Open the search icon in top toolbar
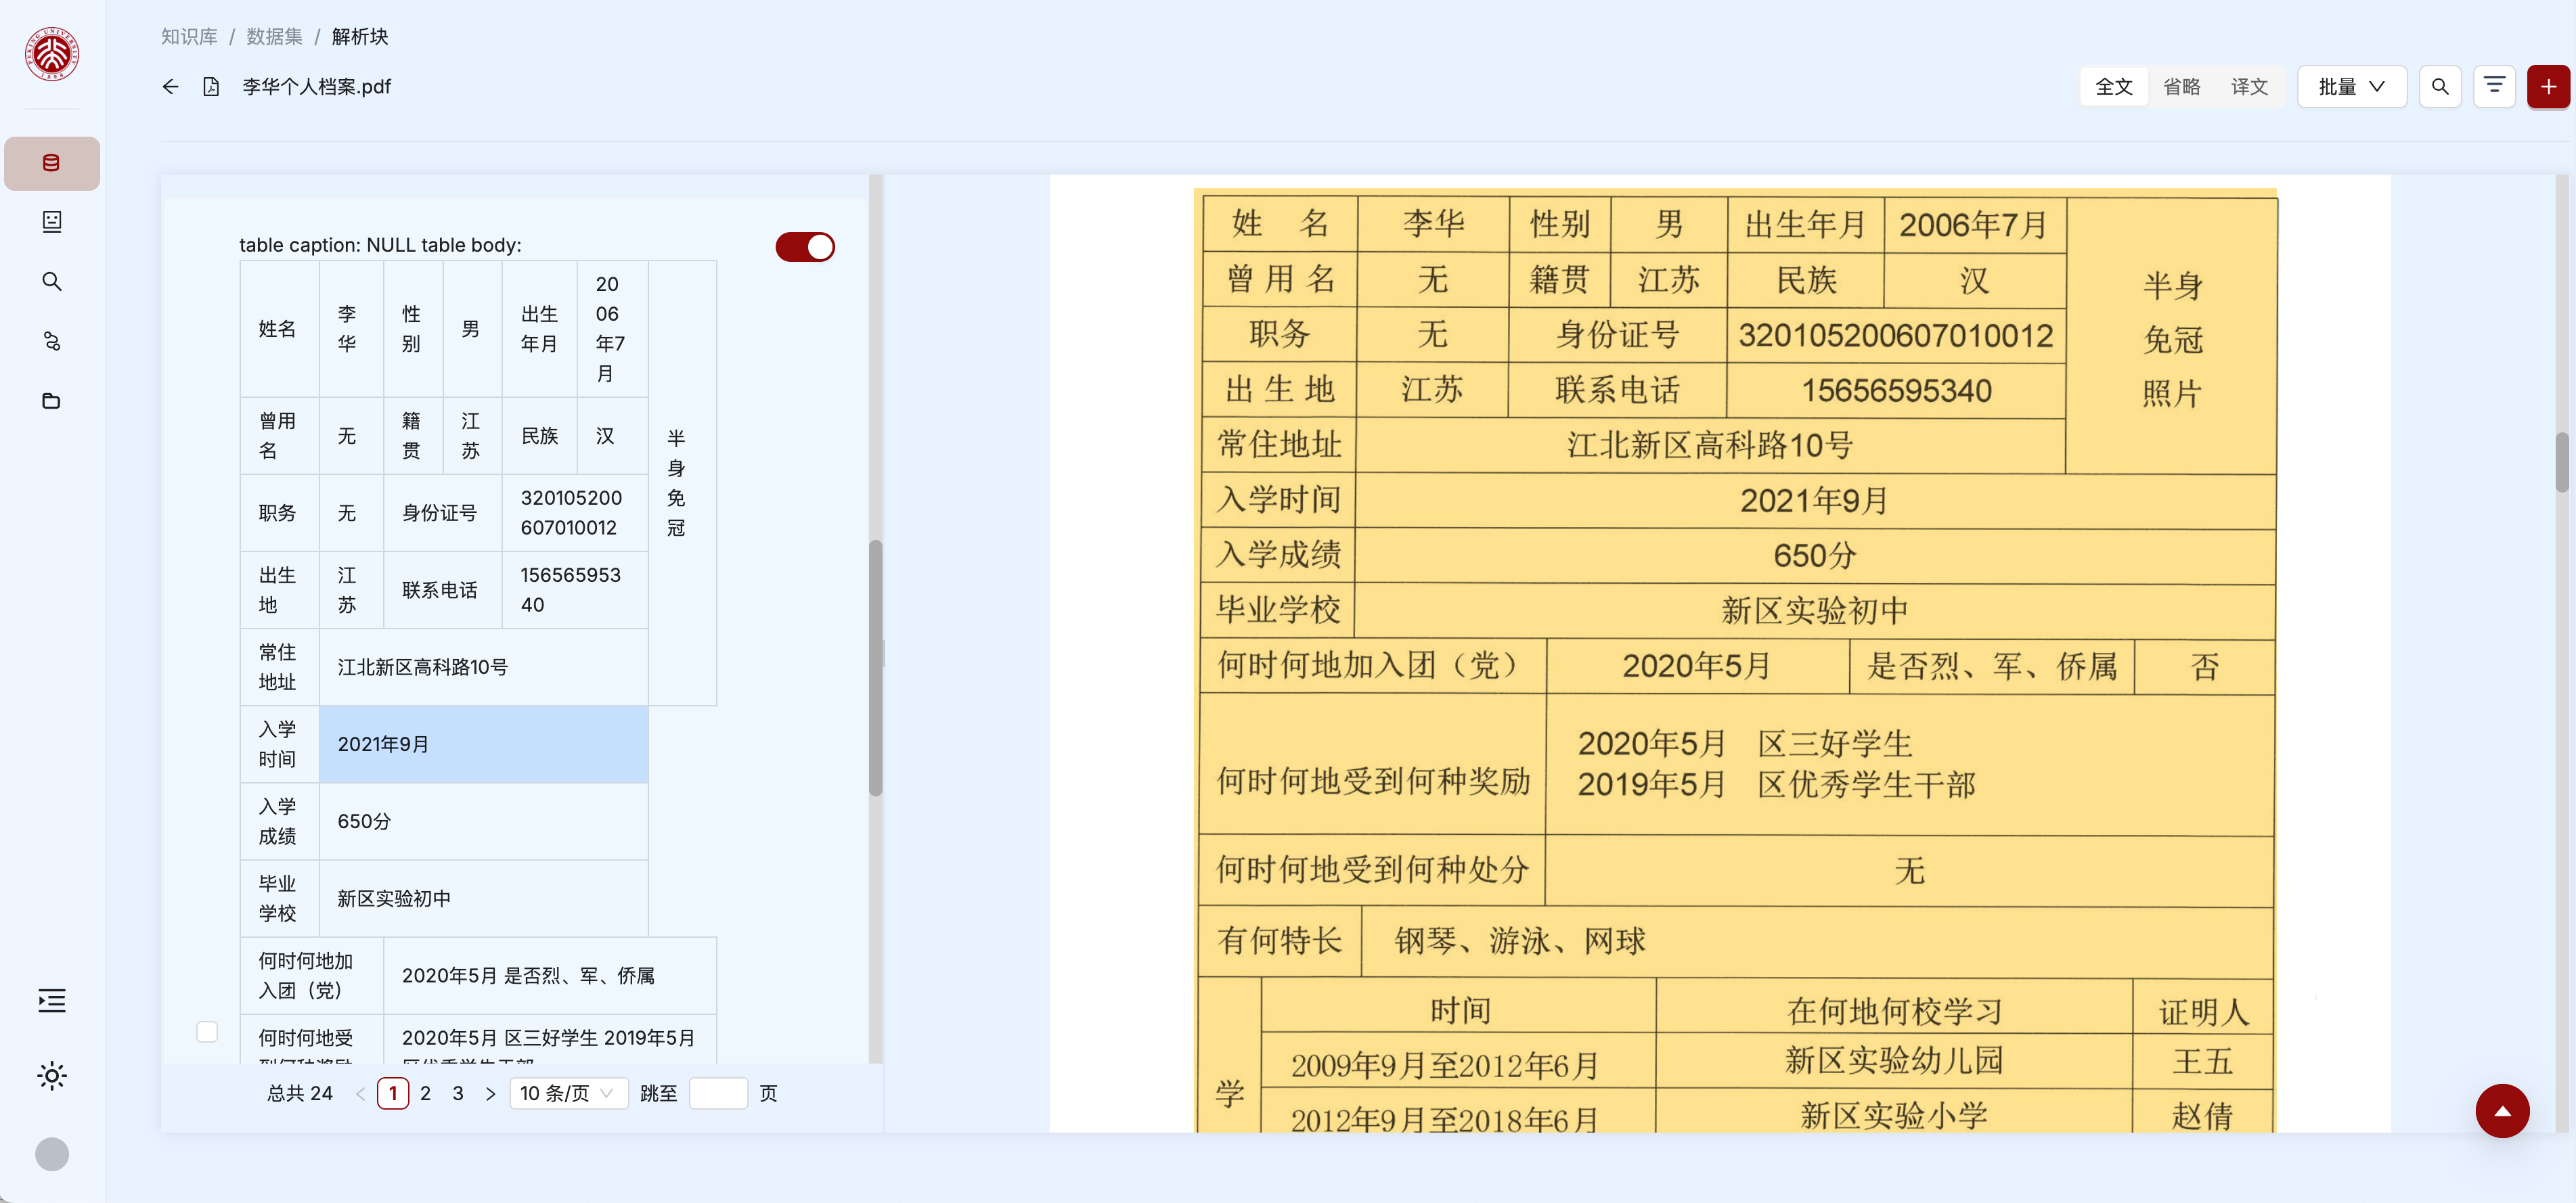 (x=2439, y=87)
